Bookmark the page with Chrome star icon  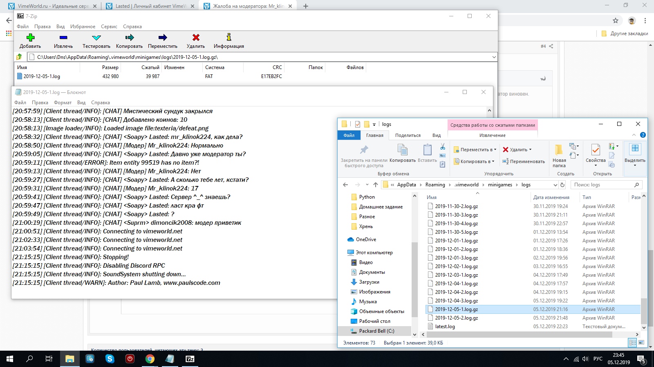click(x=616, y=20)
